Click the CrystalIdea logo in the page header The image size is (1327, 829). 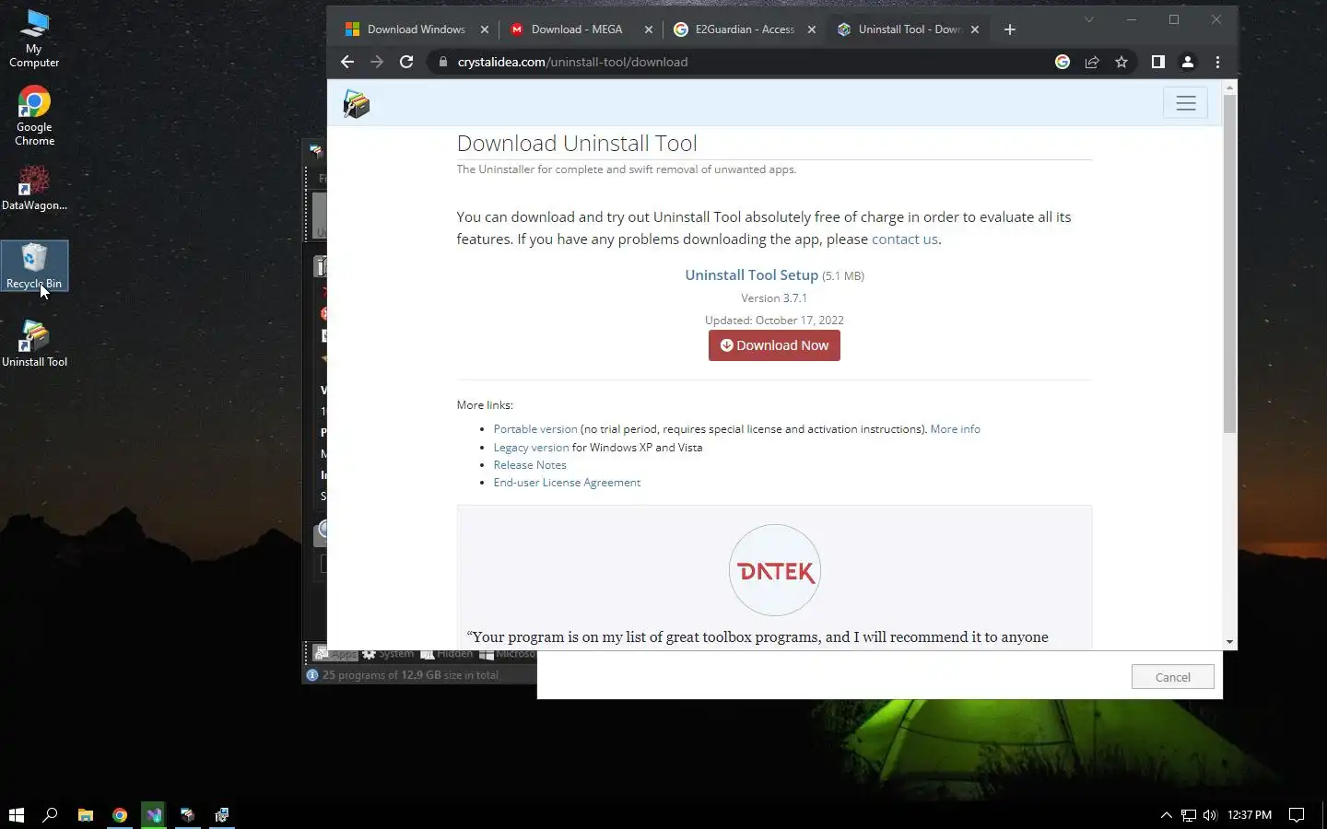click(x=357, y=103)
